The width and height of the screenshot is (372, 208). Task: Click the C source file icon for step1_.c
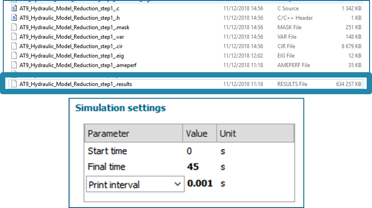14,8
